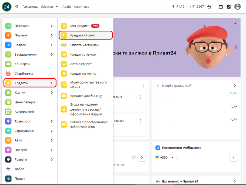Click the Privat24 logo icon
This screenshot has height=185, width=246.
click(x=6, y=6)
